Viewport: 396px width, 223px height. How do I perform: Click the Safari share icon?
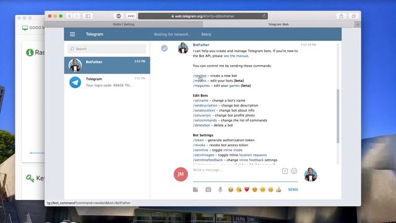(x=342, y=16)
